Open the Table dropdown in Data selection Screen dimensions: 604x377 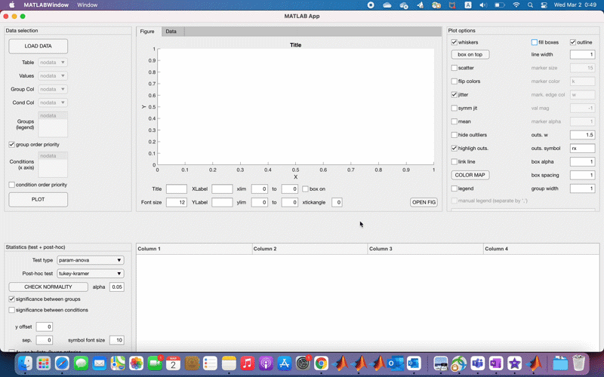point(53,63)
